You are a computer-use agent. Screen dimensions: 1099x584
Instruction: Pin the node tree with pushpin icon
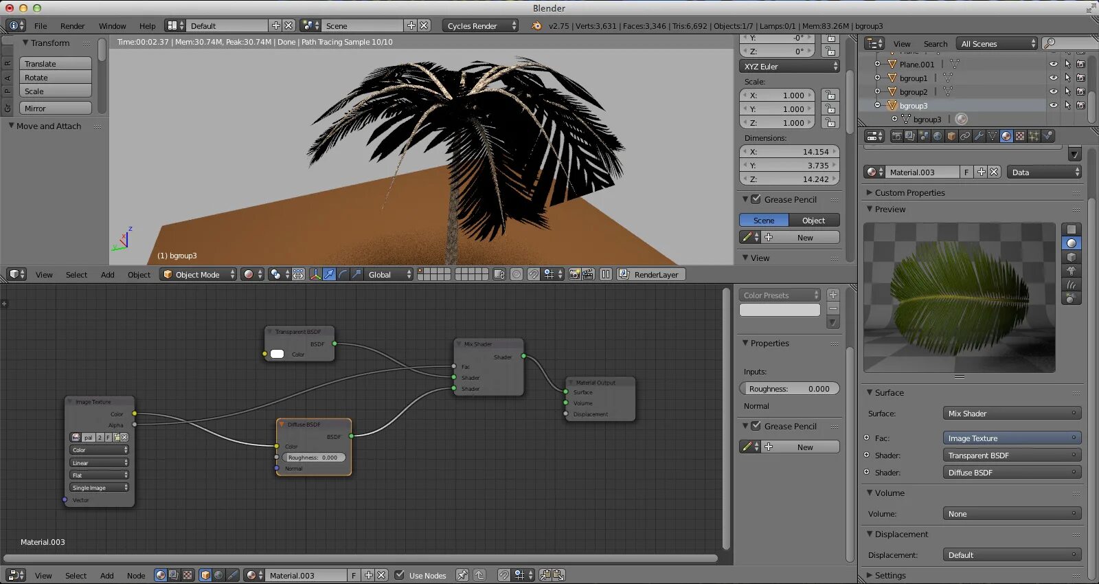pyautogui.click(x=462, y=575)
